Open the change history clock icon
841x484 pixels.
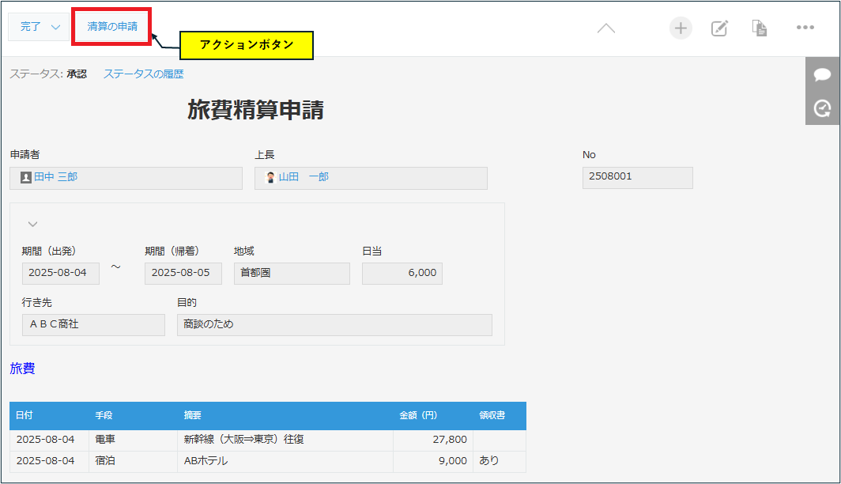click(x=823, y=108)
